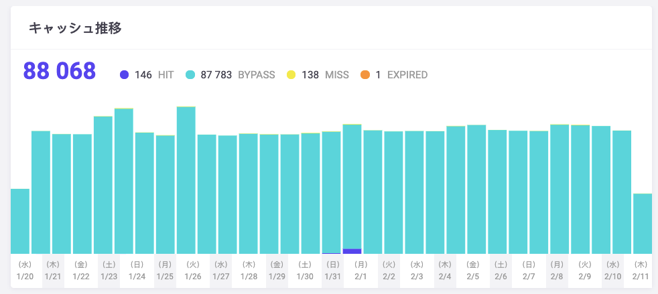The width and height of the screenshot is (658, 294).
Task: Toggle the MISS series label
Action: (x=336, y=75)
